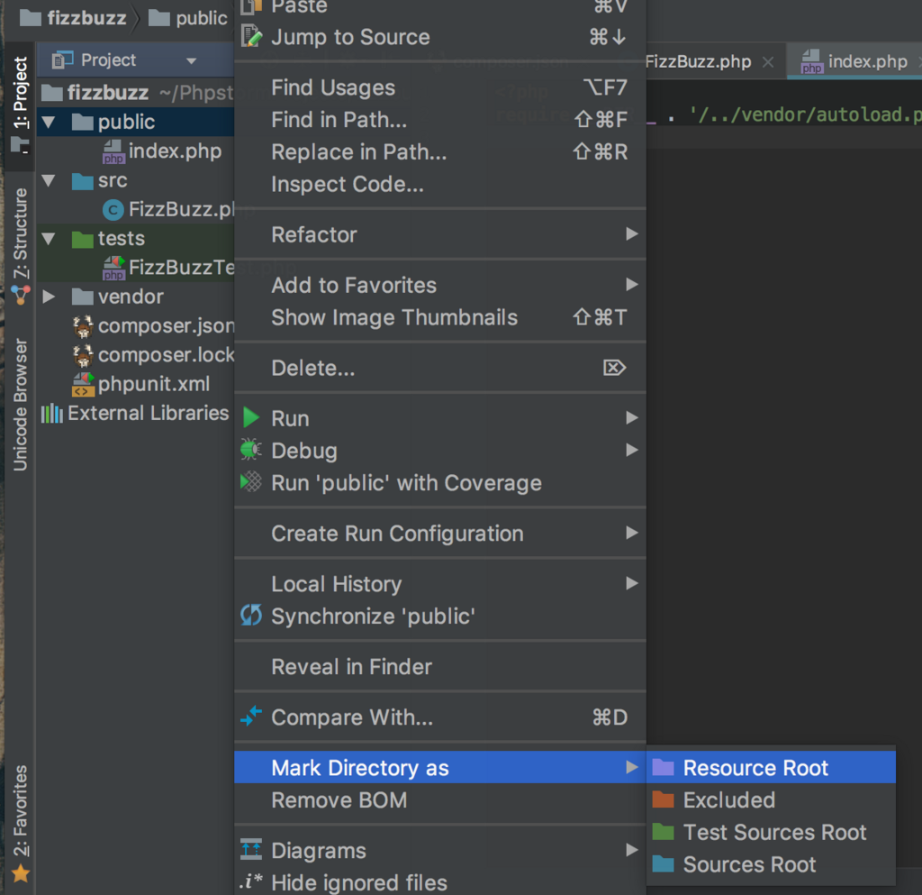Select External Libraries in the tree
Screen dimensions: 922x895
(135, 413)
